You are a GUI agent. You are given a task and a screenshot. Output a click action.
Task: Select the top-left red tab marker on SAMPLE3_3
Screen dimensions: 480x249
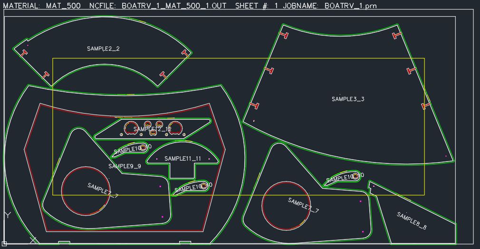[284, 35]
